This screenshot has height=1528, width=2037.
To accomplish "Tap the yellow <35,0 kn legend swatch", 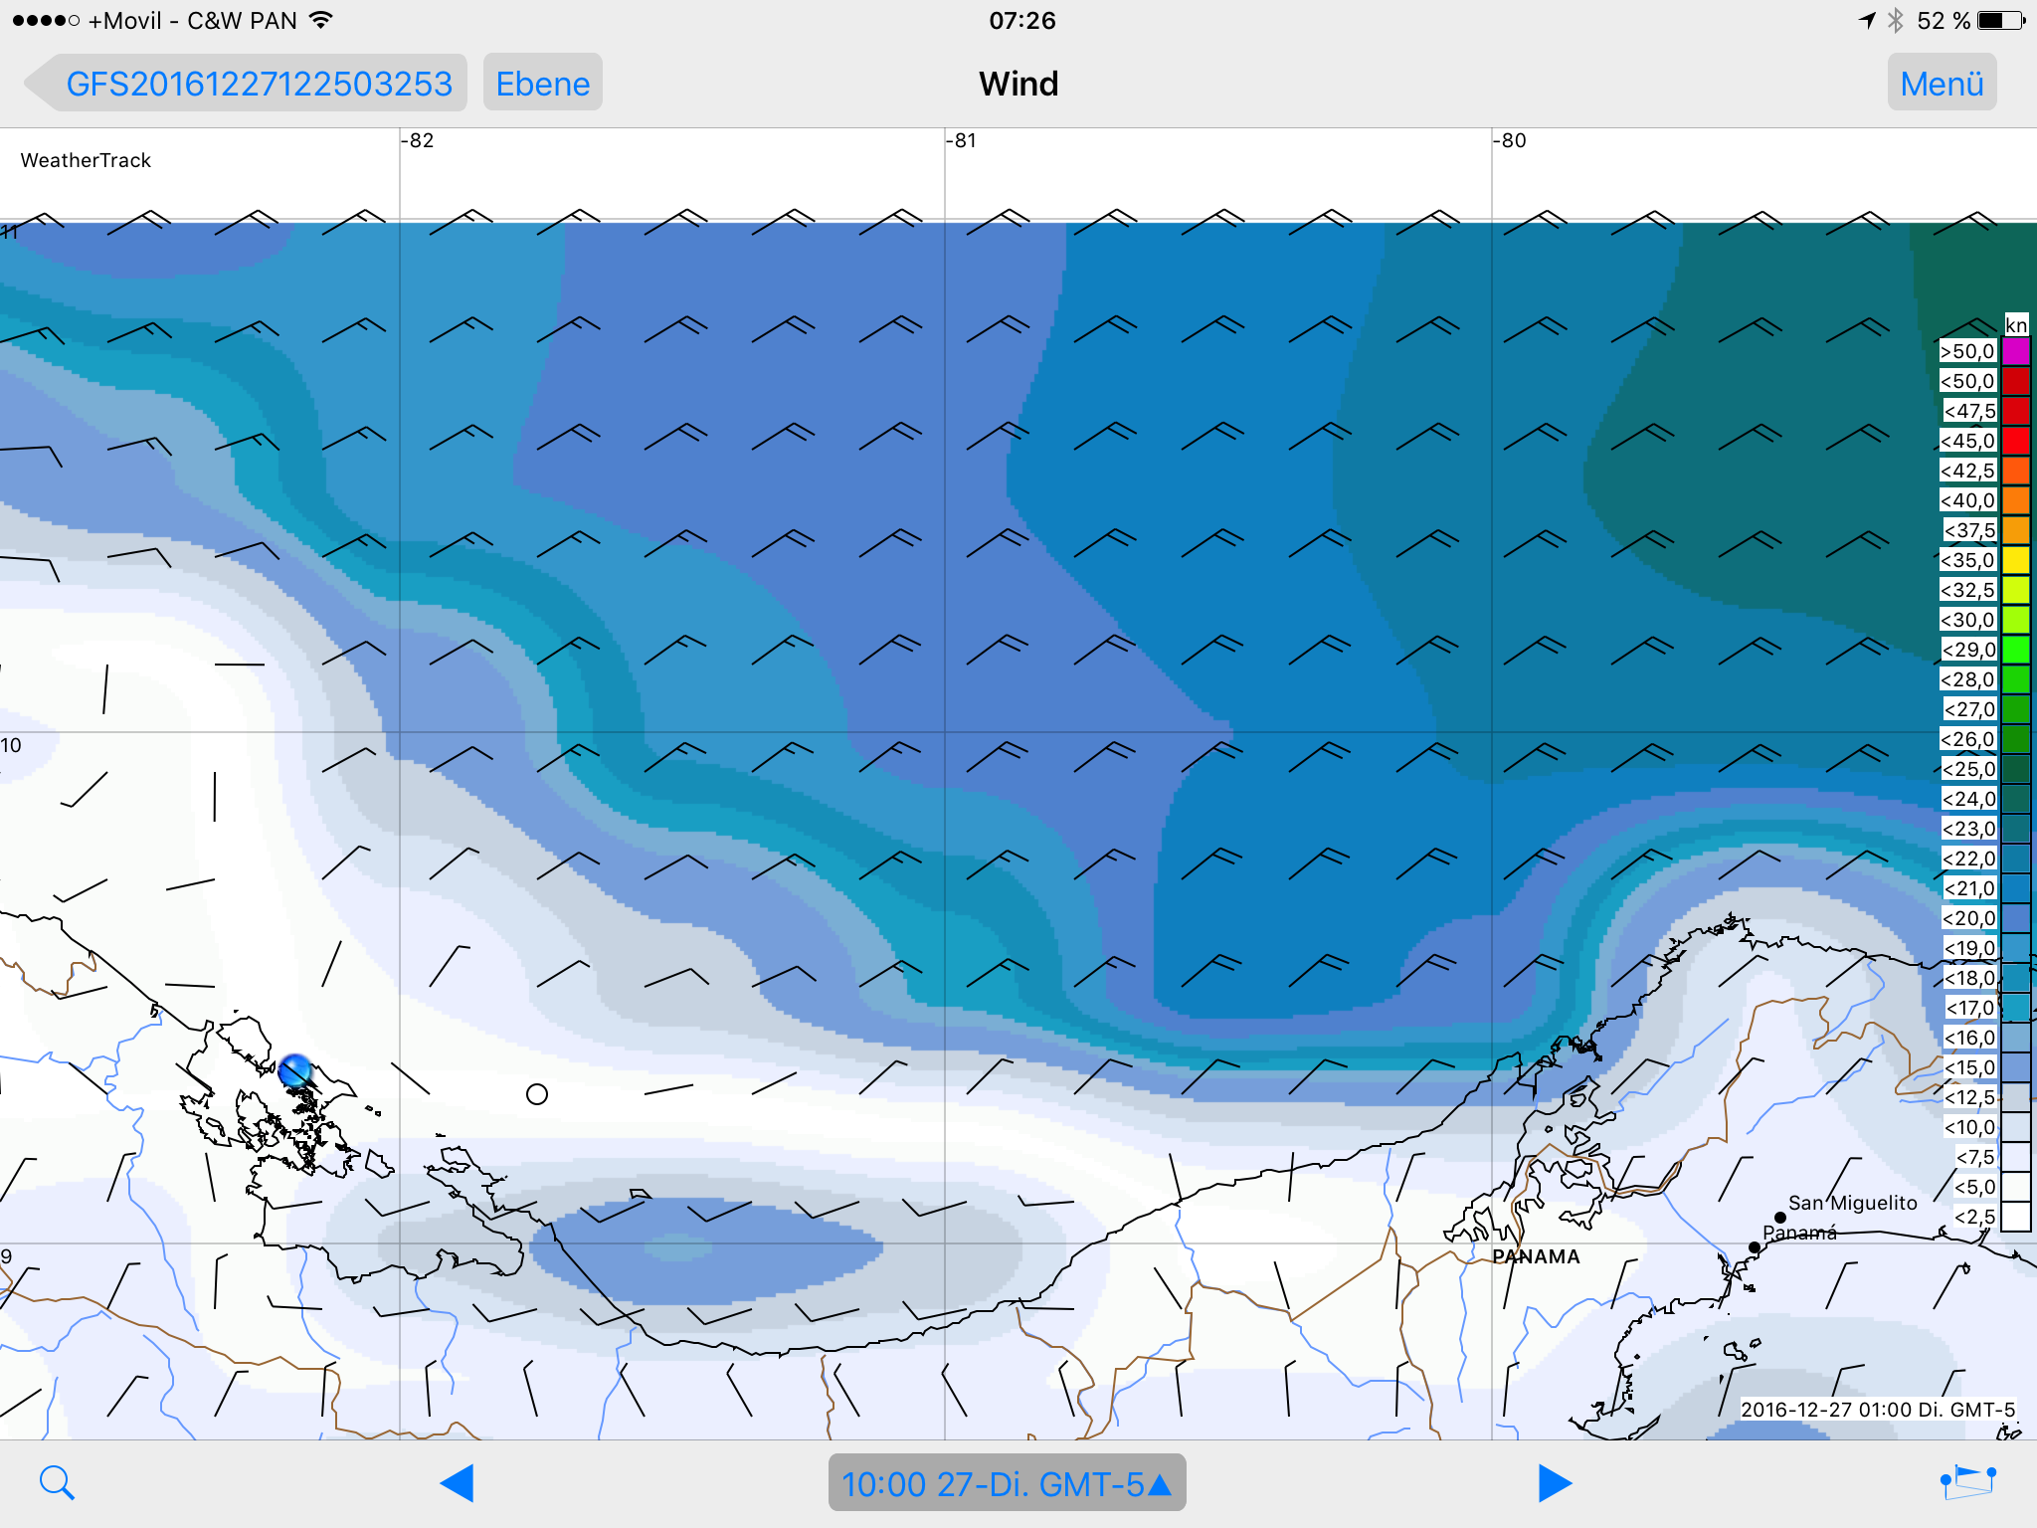I will pos(2015,560).
